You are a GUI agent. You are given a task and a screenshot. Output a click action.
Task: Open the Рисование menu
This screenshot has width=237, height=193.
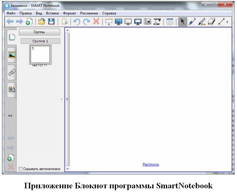tap(89, 13)
